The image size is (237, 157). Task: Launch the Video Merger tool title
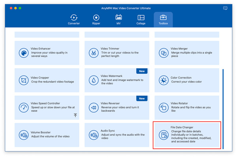pos(179,49)
